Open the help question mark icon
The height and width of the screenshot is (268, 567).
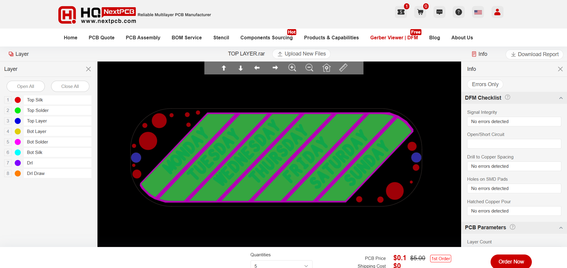pos(459,12)
